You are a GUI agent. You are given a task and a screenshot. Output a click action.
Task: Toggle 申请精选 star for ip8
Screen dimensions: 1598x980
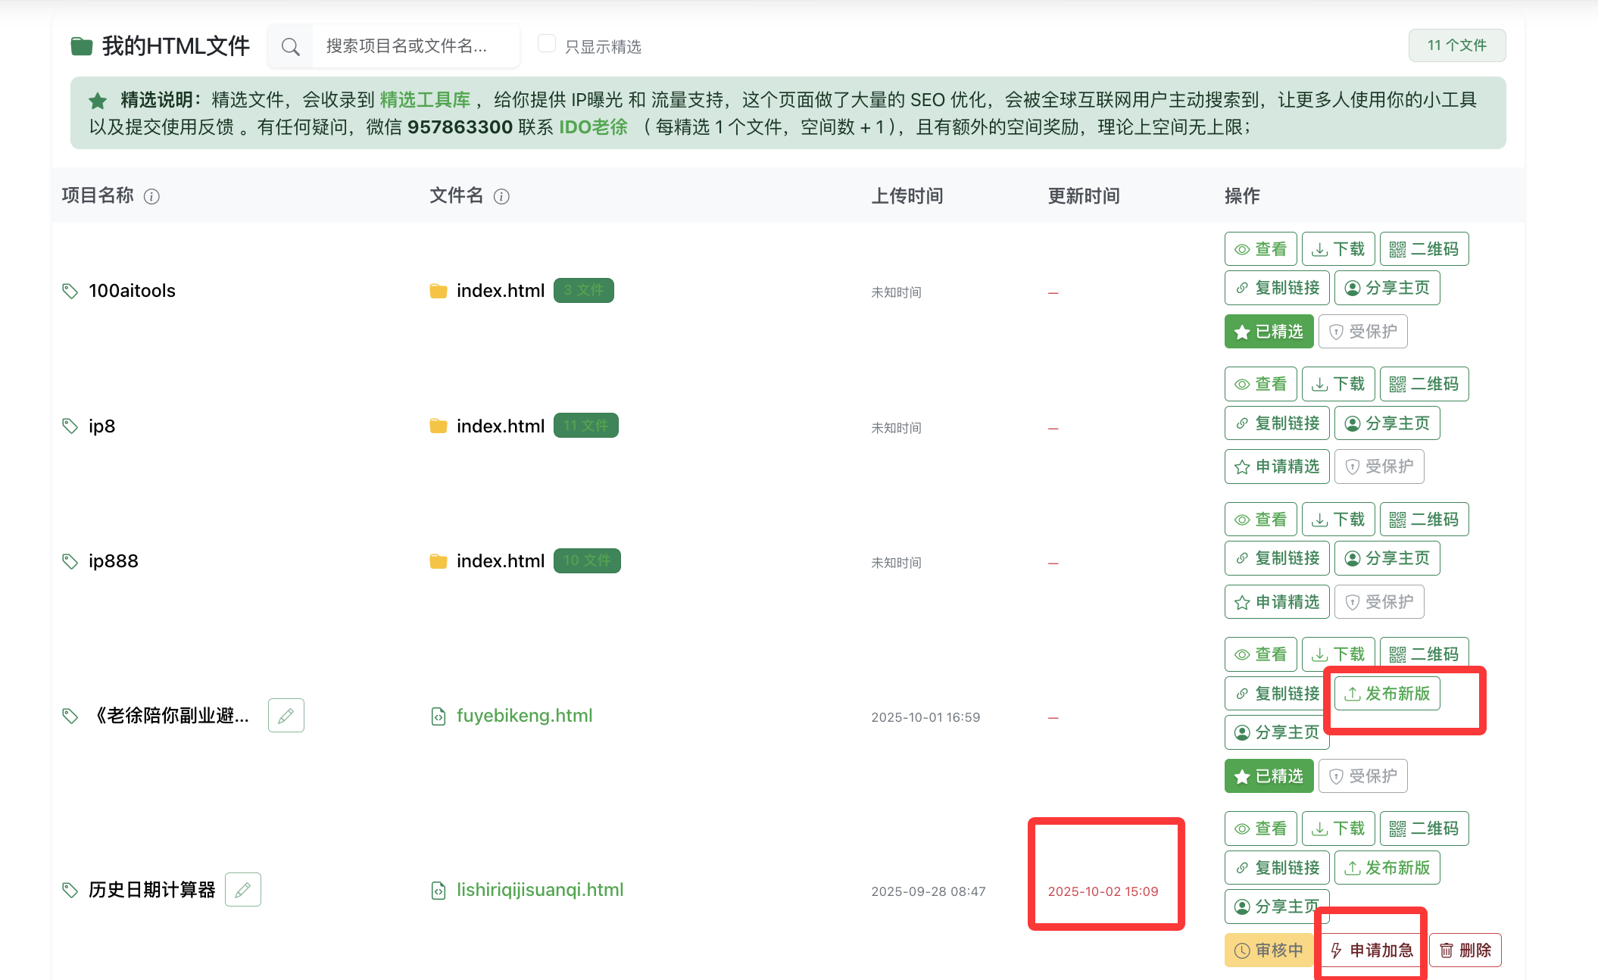1277,467
